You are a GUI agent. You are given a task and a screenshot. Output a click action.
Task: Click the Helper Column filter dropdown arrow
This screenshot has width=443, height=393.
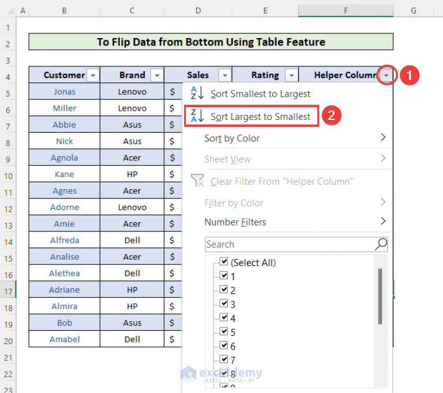point(386,76)
